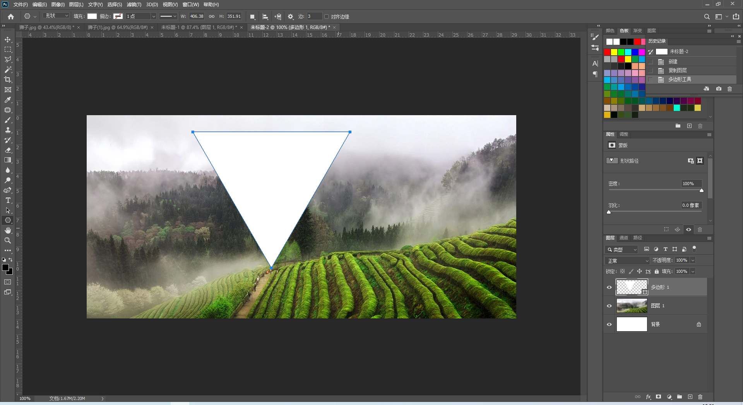Select the Rectangular Marquee tool
The image size is (743, 405).
click(x=8, y=50)
